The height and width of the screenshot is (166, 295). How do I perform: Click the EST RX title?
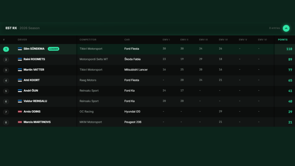click(11, 28)
